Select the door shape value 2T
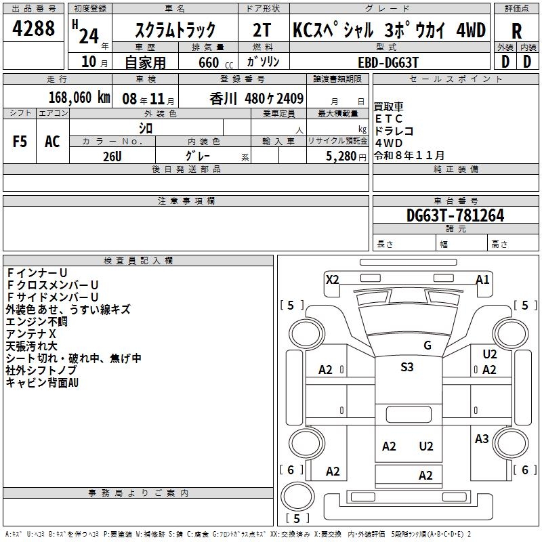 pyautogui.click(x=262, y=30)
